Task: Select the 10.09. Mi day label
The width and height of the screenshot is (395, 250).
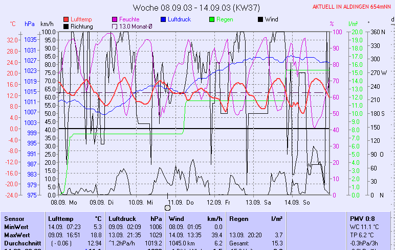Action: 142,202
